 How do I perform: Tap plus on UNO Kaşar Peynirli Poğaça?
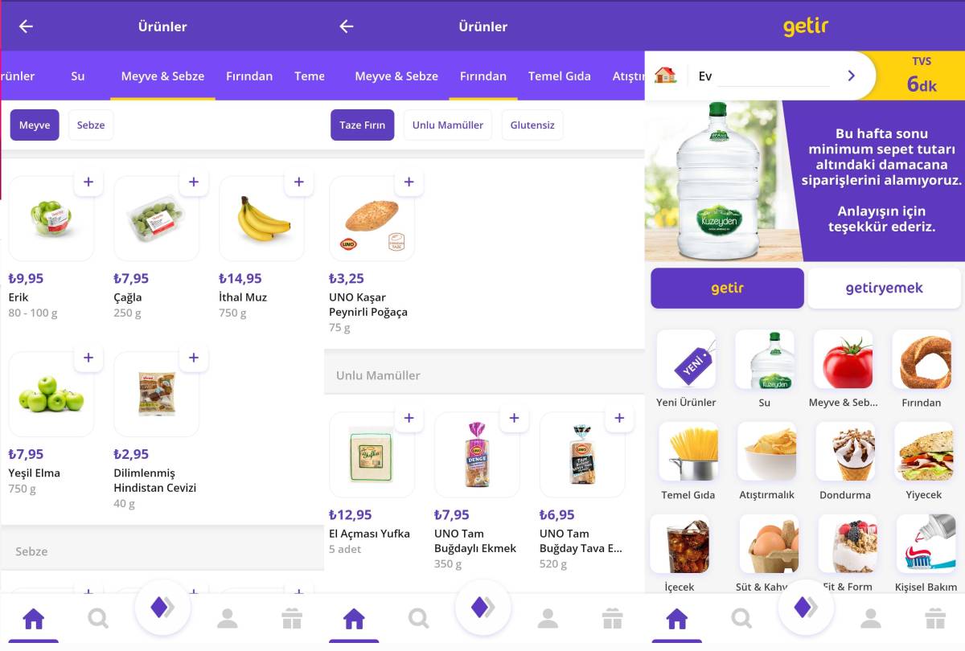(x=409, y=182)
